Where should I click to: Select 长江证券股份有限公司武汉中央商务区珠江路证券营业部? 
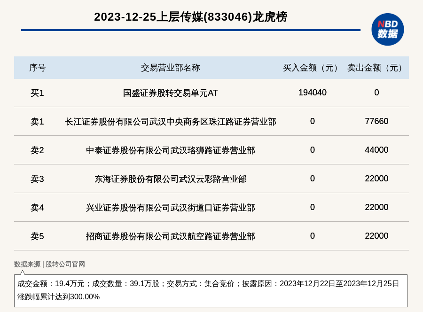tap(171, 122)
